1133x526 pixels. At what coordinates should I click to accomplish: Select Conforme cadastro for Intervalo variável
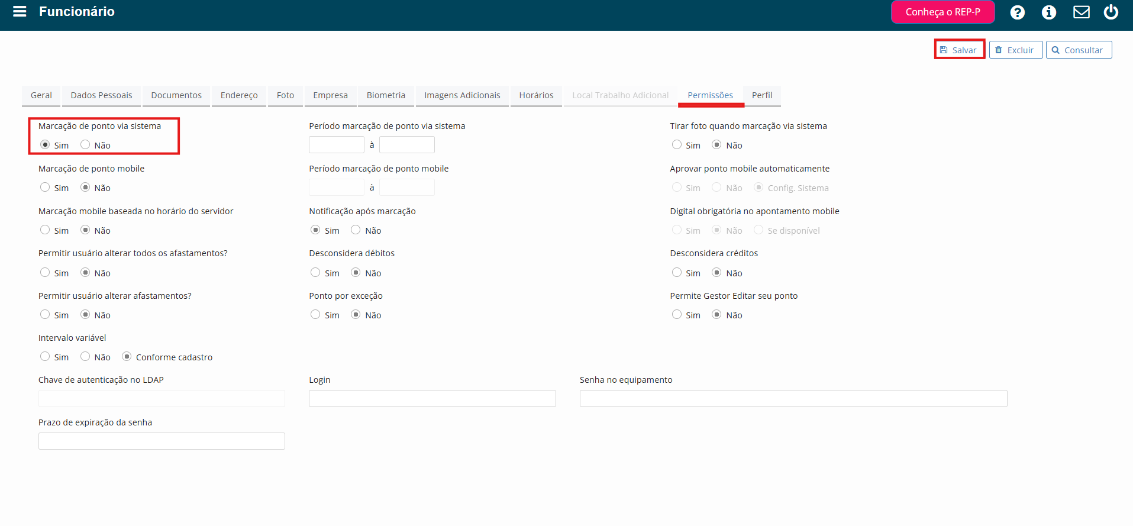[x=127, y=356]
